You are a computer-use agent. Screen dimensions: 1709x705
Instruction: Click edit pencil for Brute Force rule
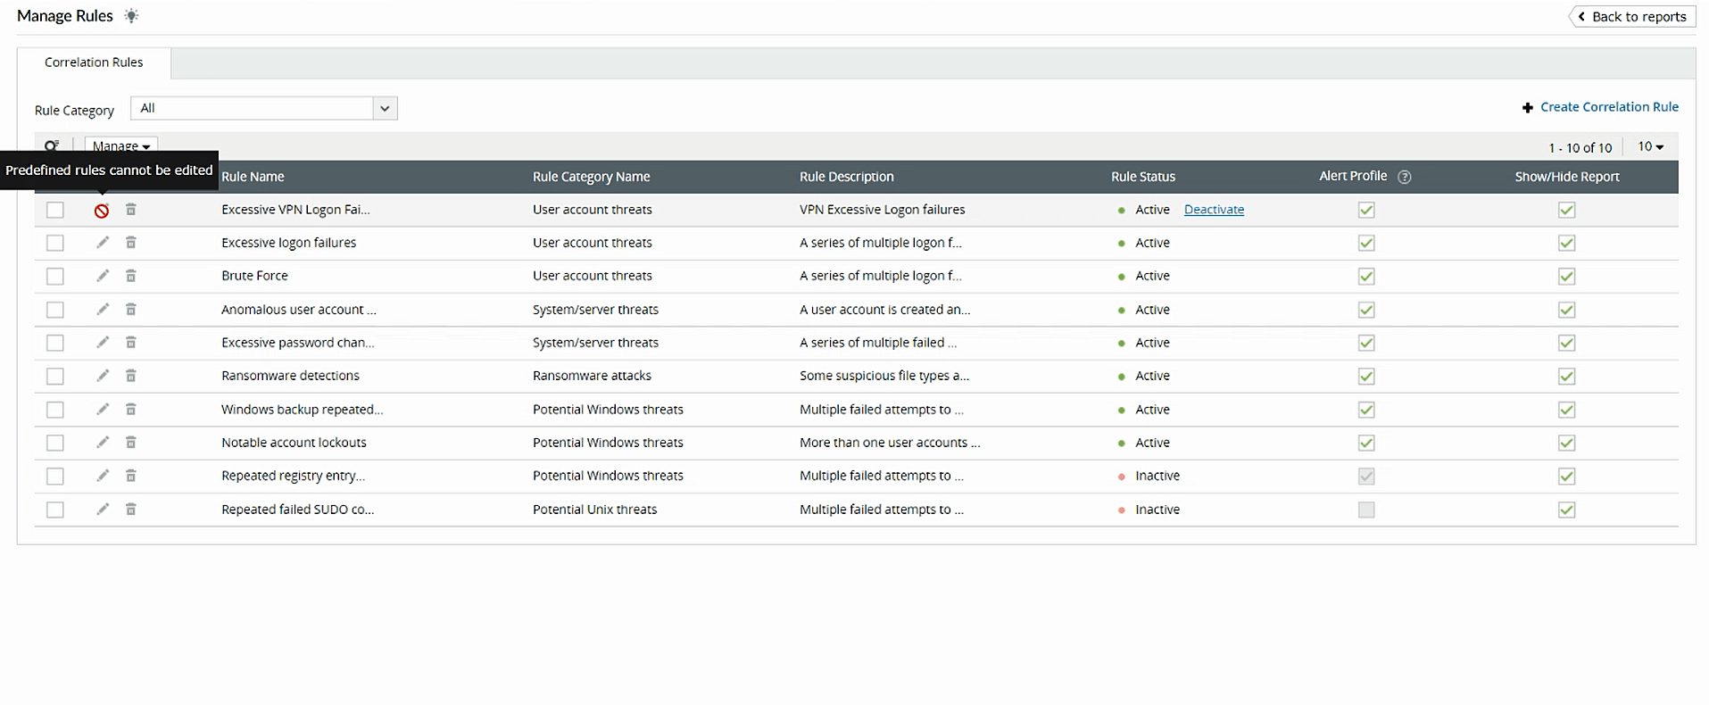(x=103, y=276)
